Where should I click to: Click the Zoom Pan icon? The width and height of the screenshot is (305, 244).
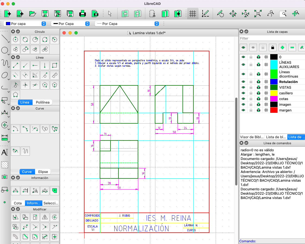point(295,14)
